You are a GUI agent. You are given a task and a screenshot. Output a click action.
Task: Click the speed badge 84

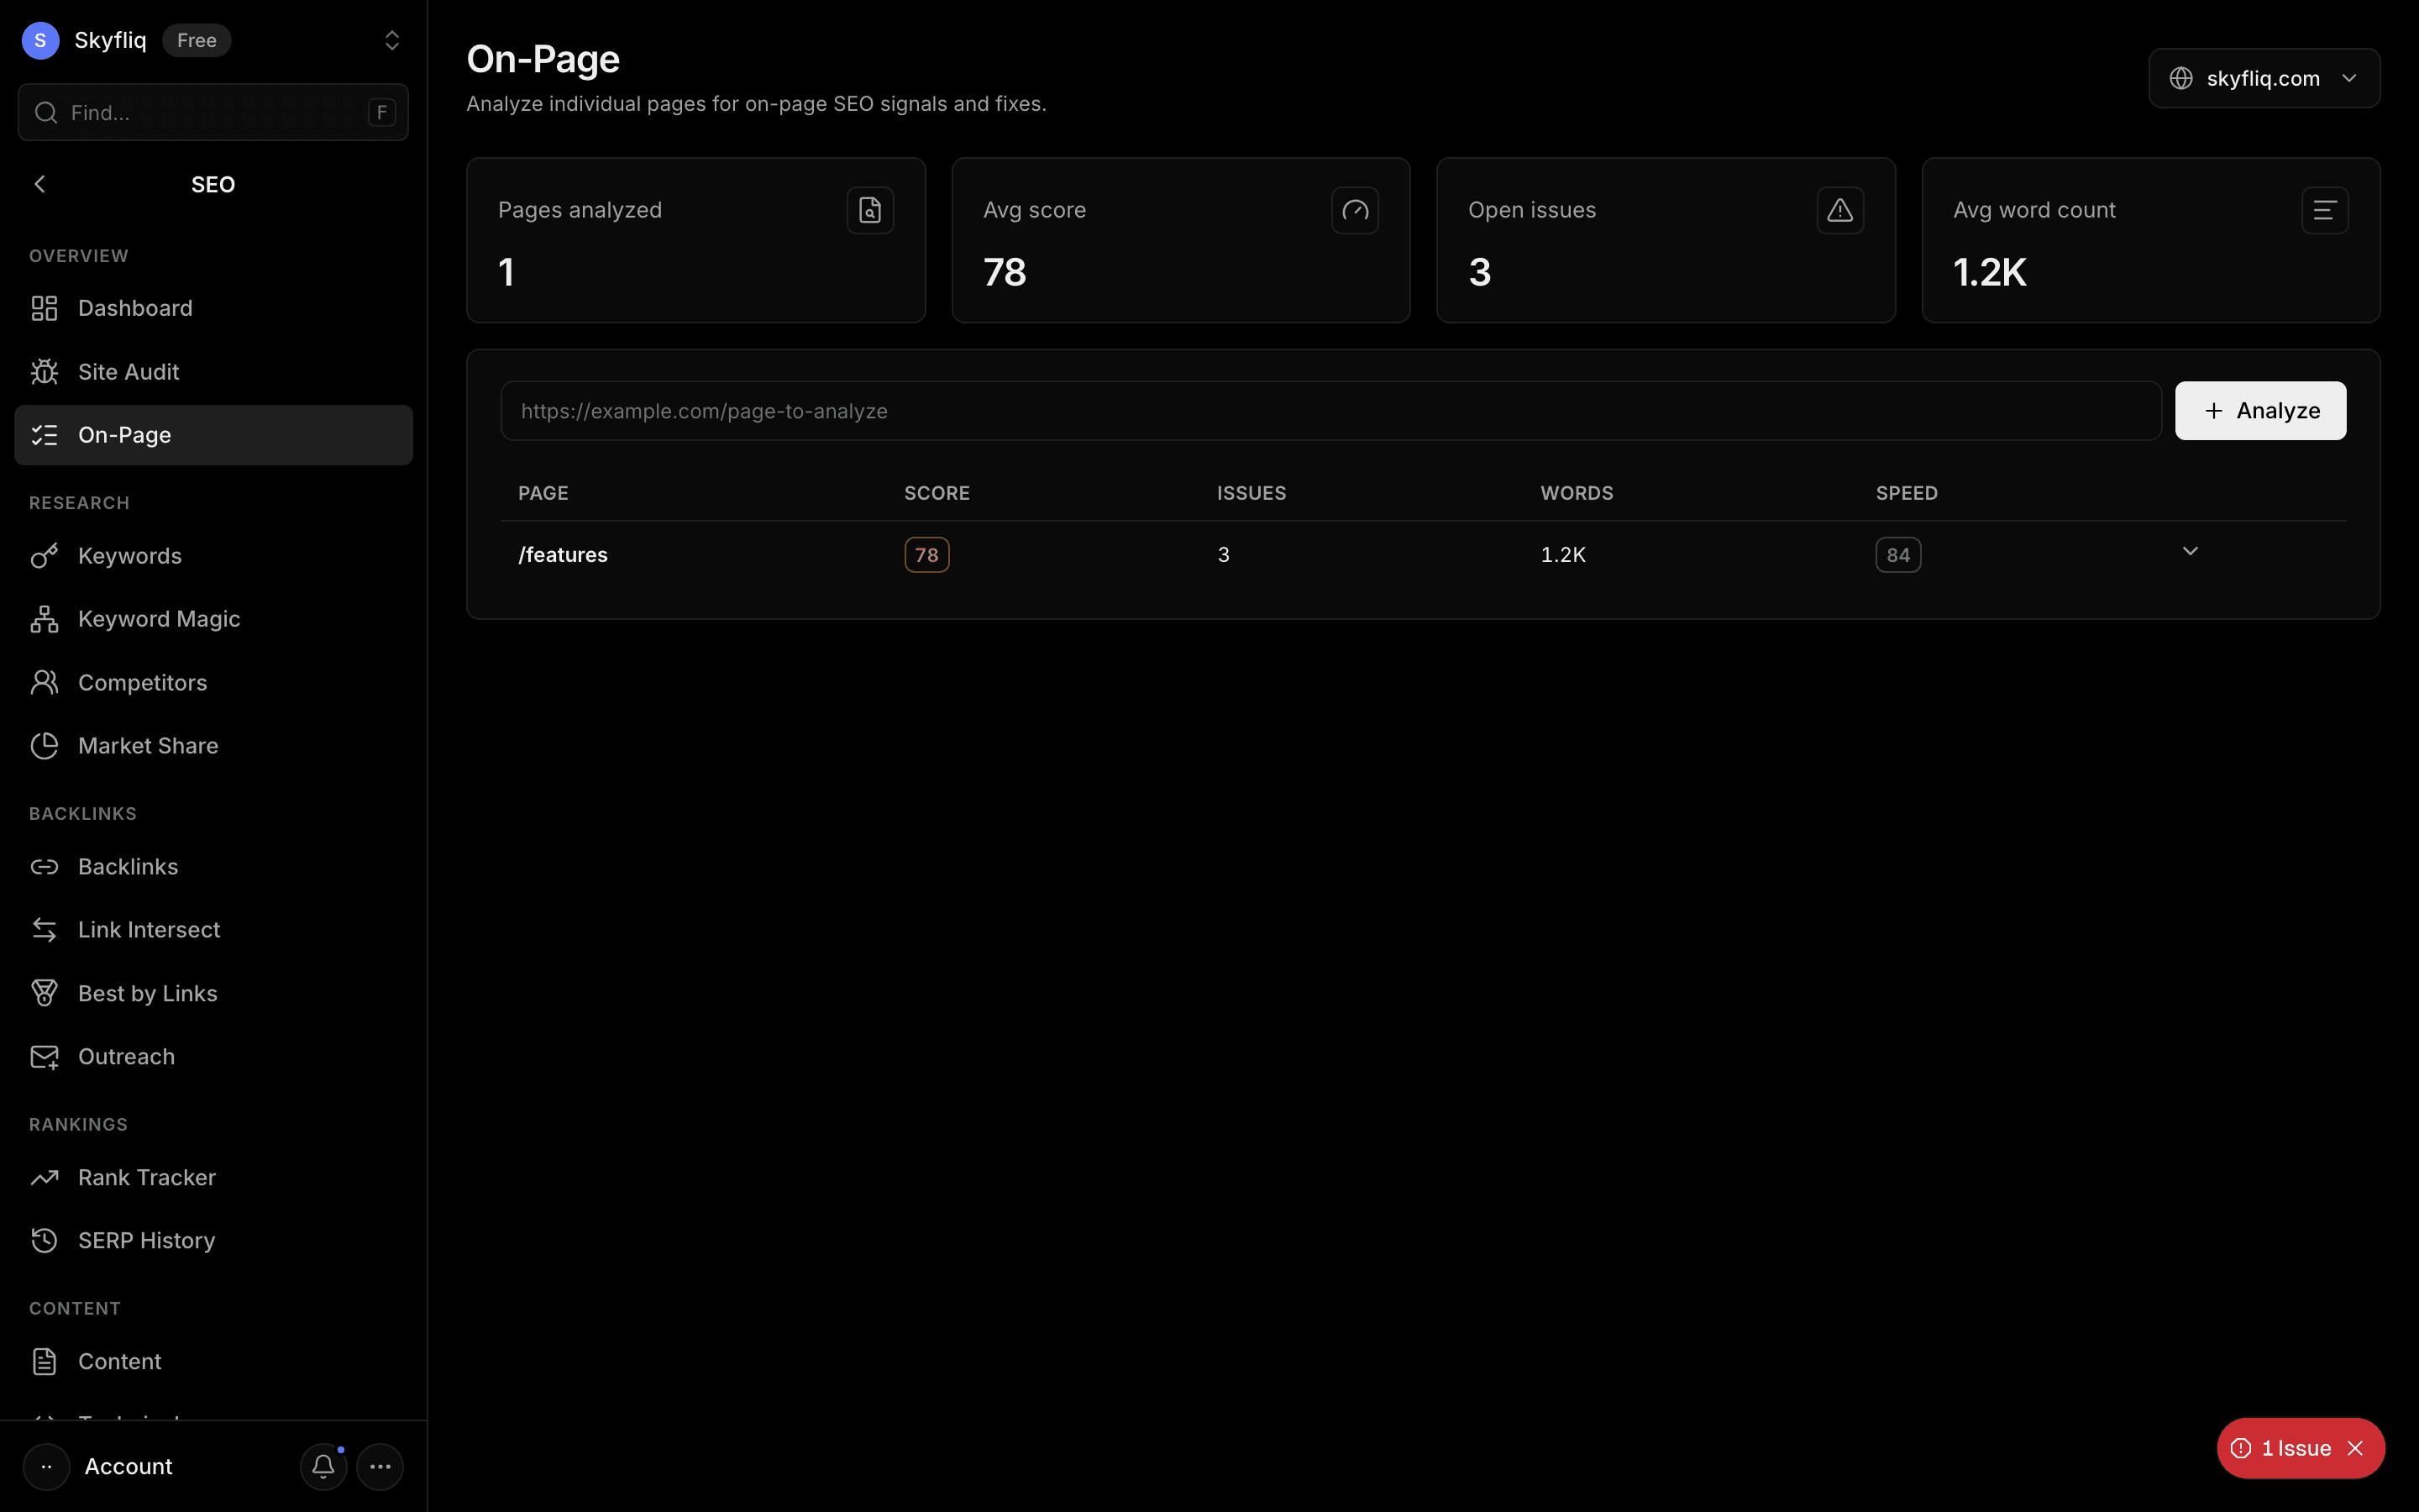click(1898, 555)
